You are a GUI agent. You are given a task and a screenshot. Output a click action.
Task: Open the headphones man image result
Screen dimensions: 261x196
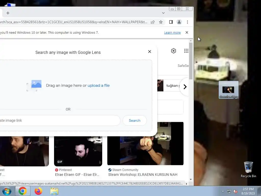(x=24, y=151)
